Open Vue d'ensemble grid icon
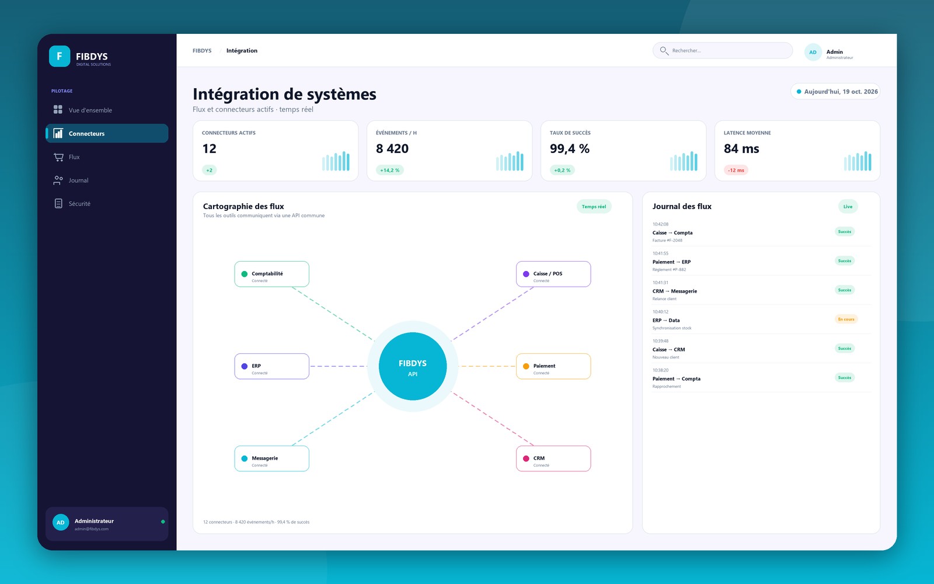 pos(58,109)
